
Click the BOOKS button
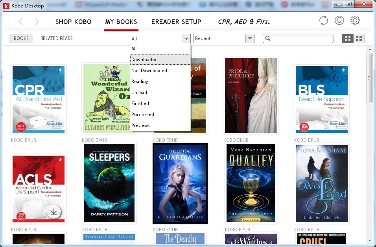(x=20, y=38)
